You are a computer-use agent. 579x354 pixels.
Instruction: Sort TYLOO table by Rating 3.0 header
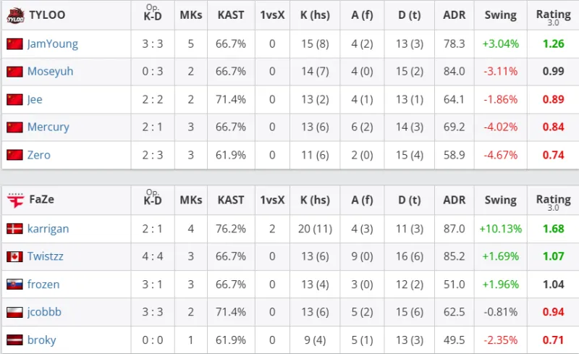pos(553,15)
